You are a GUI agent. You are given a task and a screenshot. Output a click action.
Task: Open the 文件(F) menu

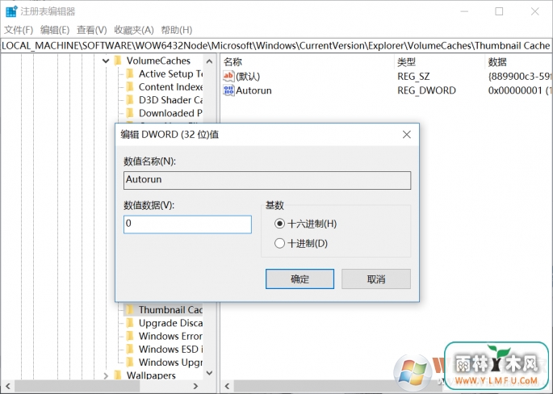pyautogui.click(x=19, y=30)
